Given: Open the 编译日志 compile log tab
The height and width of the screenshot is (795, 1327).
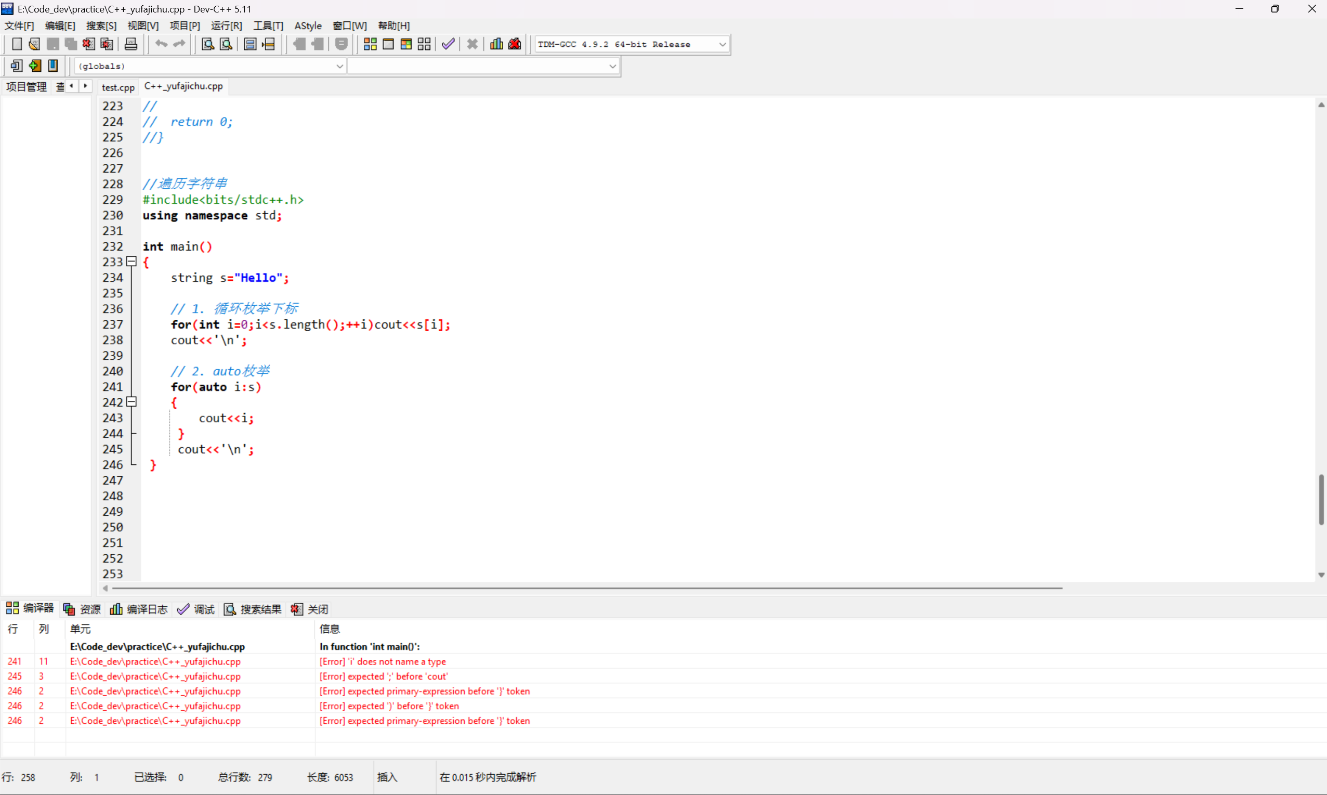Looking at the screenshot, I should click(139, 609).
